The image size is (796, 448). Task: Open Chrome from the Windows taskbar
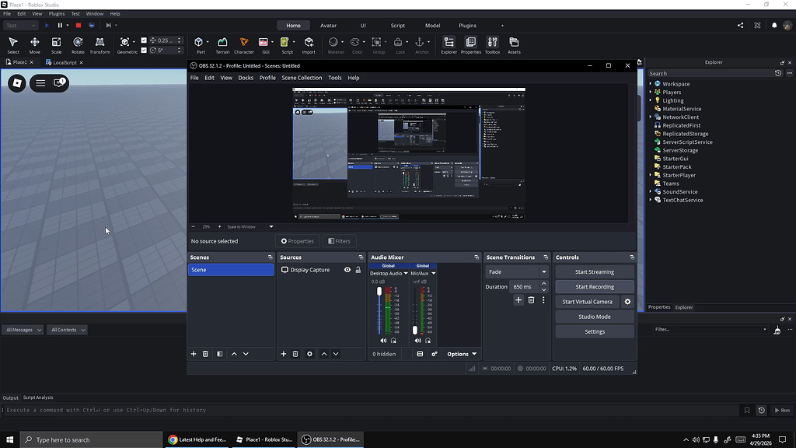pyautogui.click(x=197, y=440)
